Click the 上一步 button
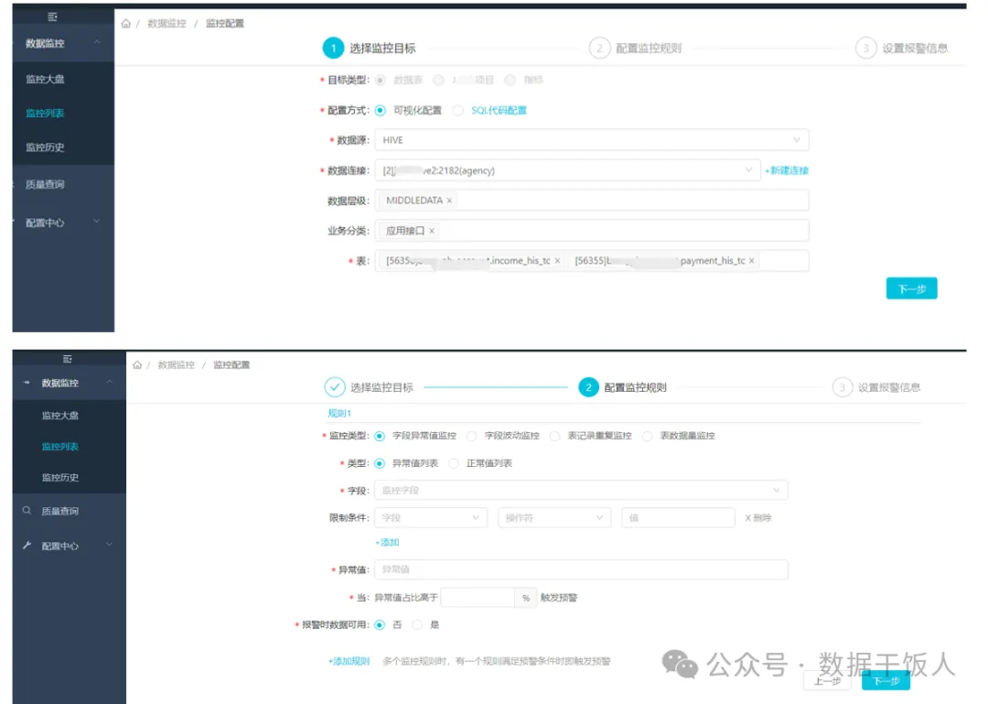The image size is (988, 704). [827, 681]
